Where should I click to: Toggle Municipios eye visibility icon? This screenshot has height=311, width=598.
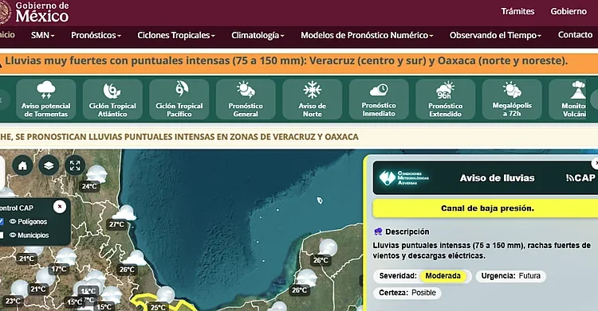click(13, 235)
